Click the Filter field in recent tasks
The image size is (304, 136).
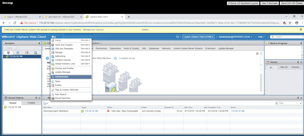coord(290,103)
